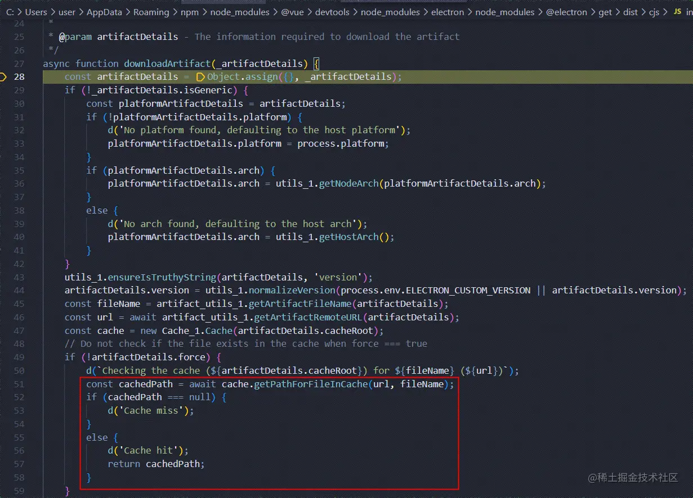Click the 'Cache hit' string literal

tap(149, 450)
